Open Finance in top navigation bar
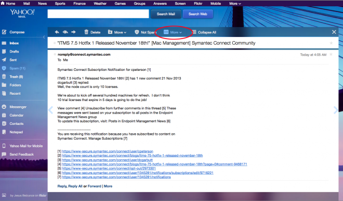343x201 pixels. click(80, 3)
